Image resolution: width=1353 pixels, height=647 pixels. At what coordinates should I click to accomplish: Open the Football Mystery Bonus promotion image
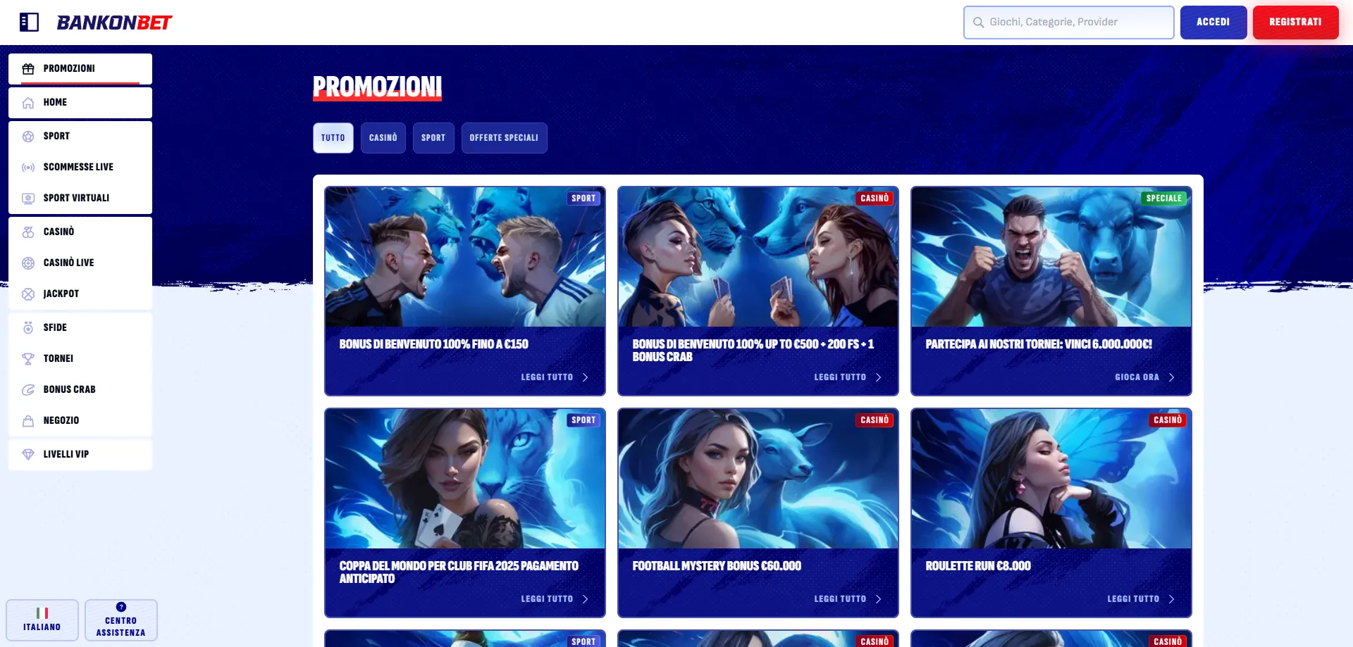coord(758,479)
